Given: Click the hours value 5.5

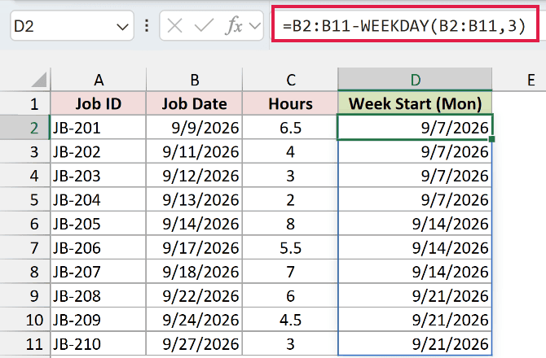Looking at the screenshot, I should (x=290, y=247).
